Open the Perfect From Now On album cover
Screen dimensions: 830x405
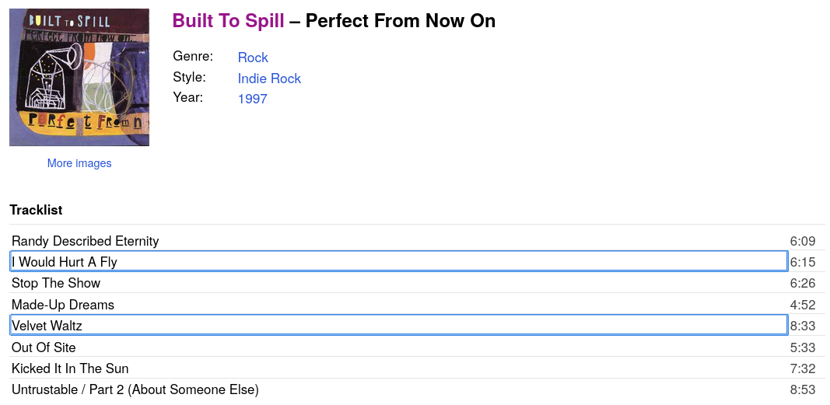[x=79, y=77]
